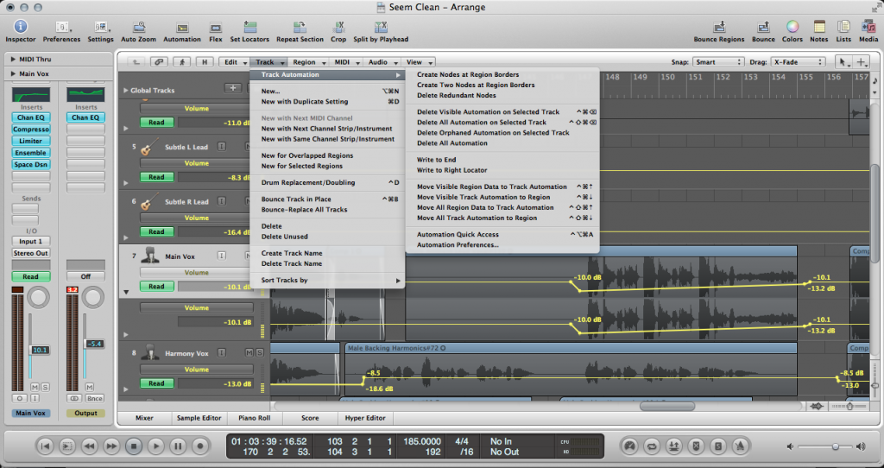Click the Bounce Regions icon

718,27
